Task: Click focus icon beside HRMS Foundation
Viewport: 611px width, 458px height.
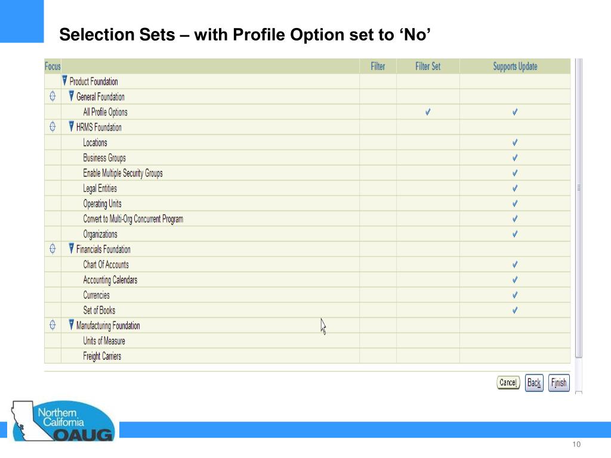Action: tap(53, 126)
